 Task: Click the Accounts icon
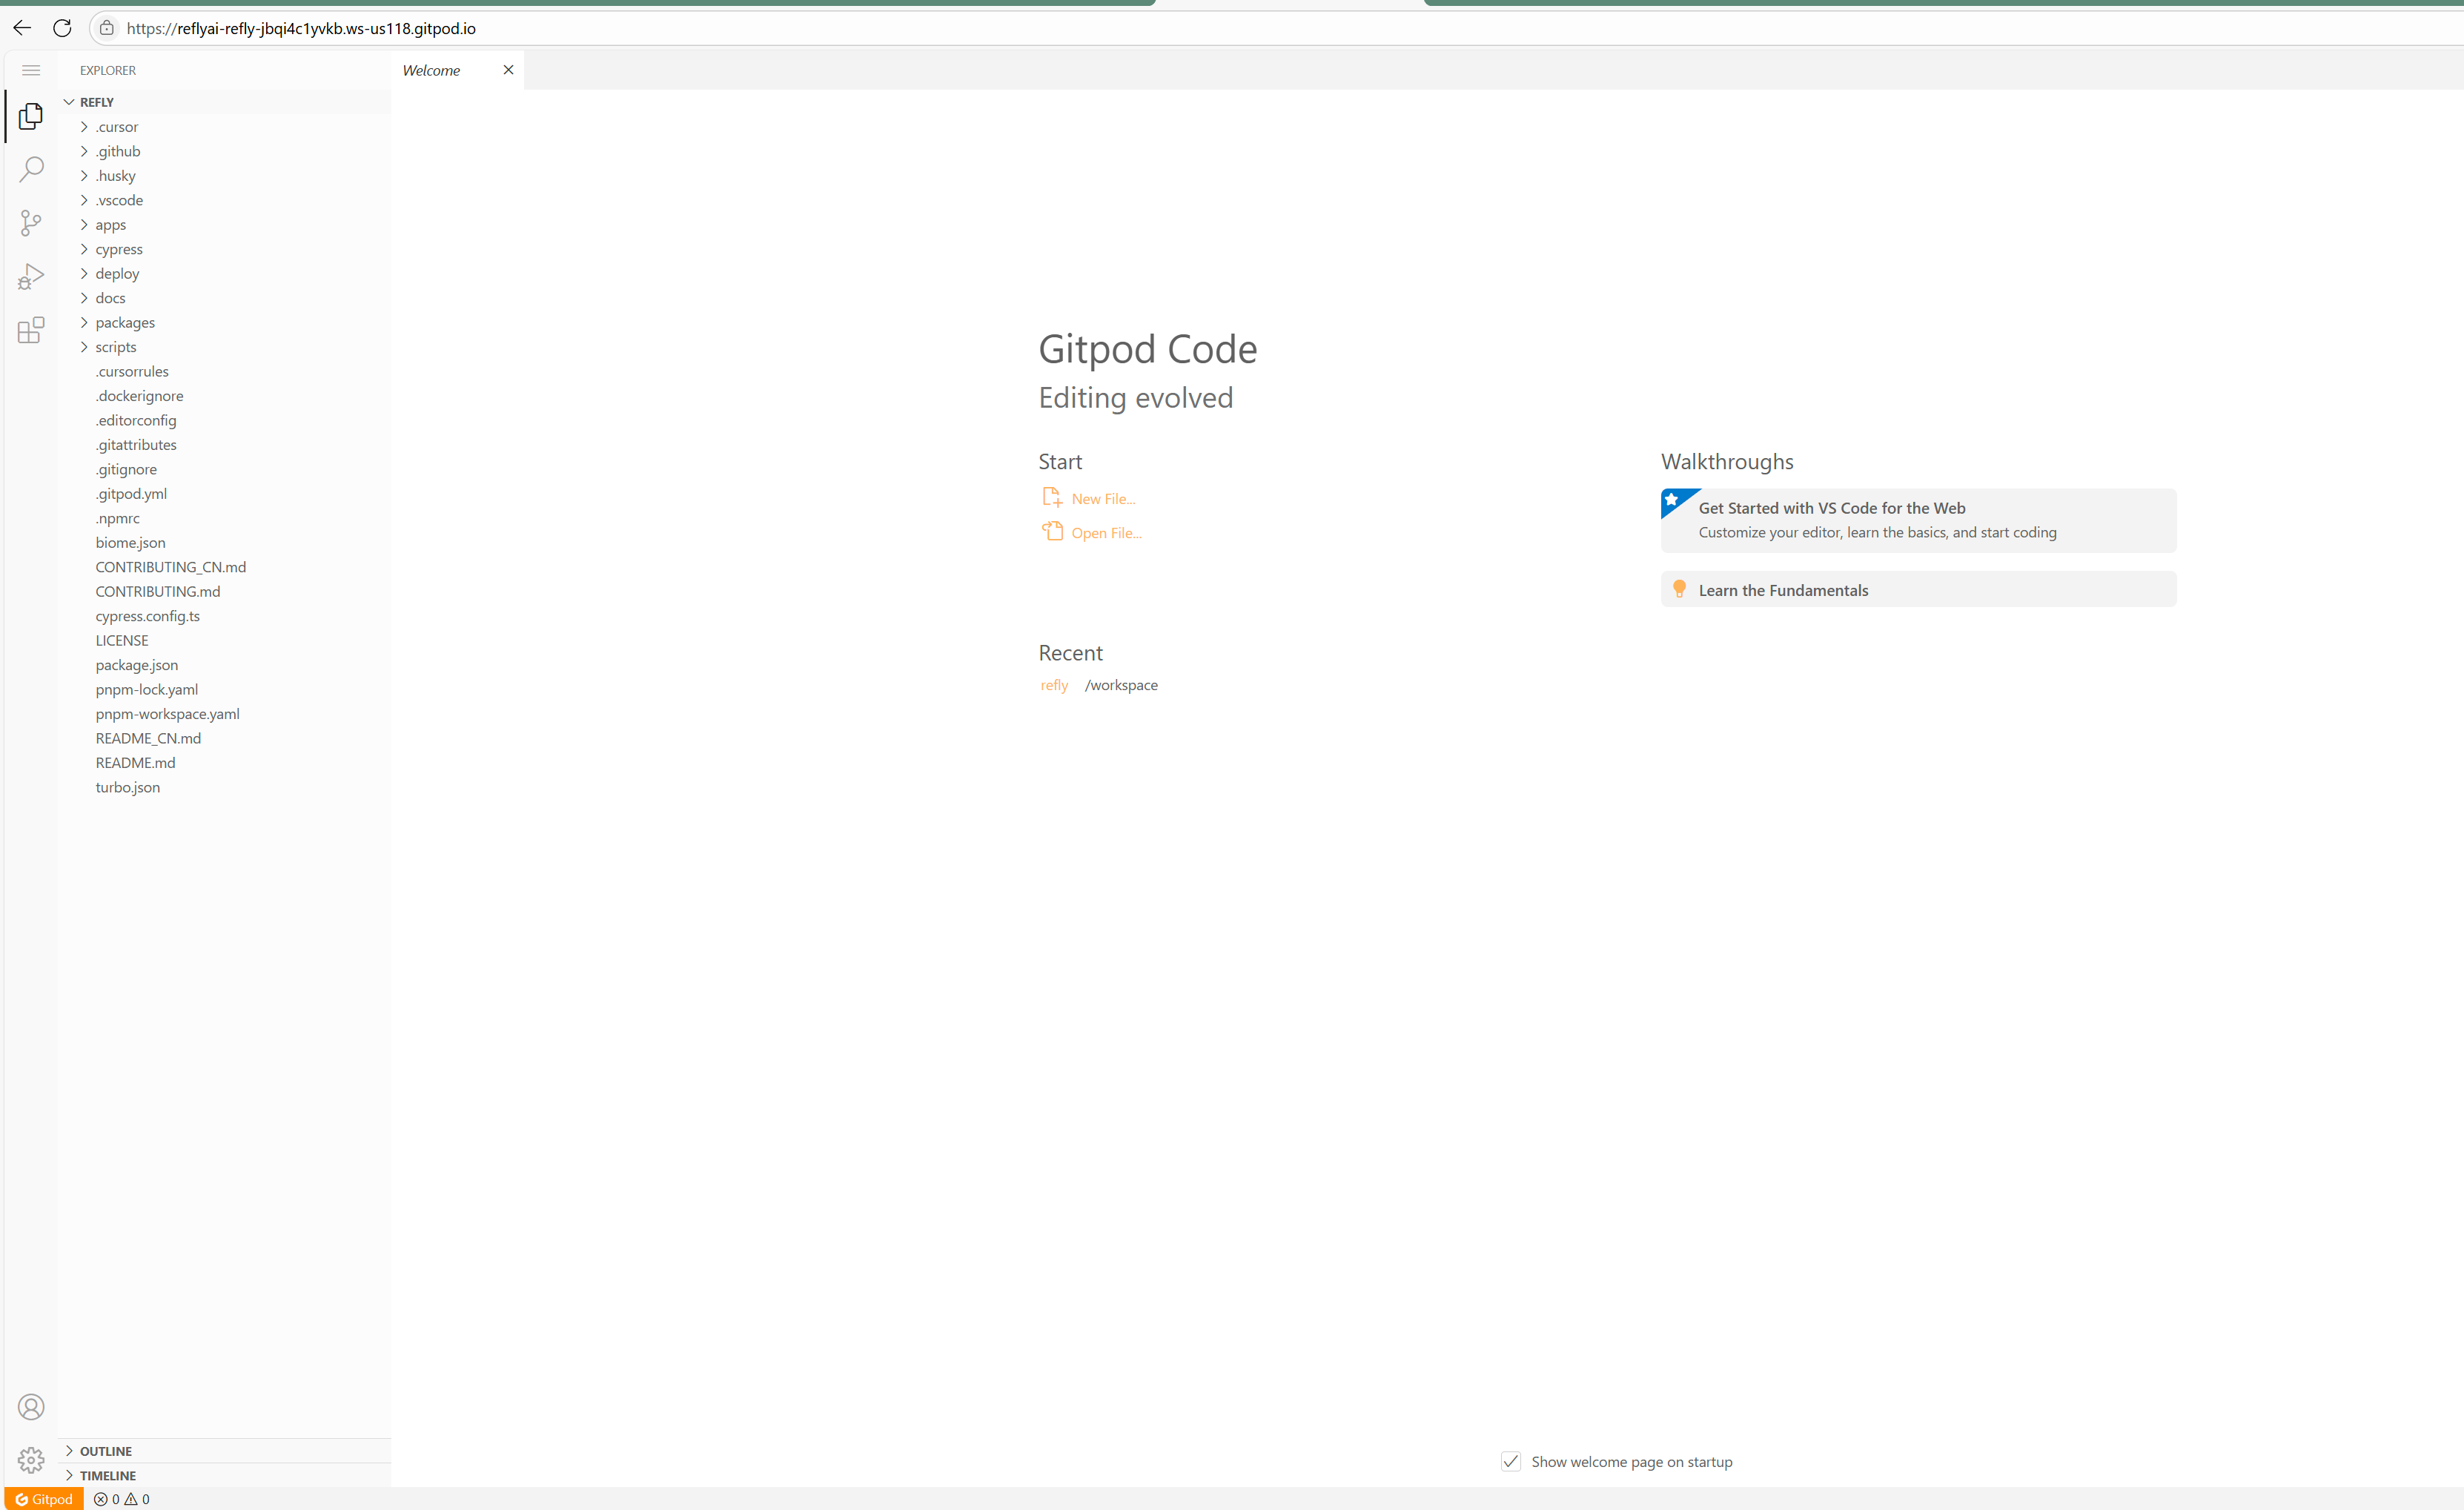31,1407
